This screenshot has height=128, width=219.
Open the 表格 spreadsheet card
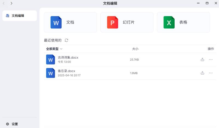183,22
